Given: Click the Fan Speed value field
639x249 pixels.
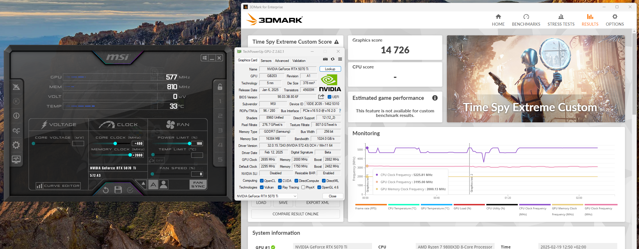Looking at the screenshot, I should click(197, 174).
